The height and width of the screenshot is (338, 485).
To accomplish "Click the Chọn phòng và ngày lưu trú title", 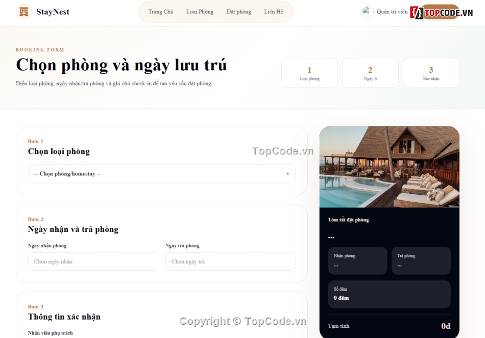I will (122, 65).
